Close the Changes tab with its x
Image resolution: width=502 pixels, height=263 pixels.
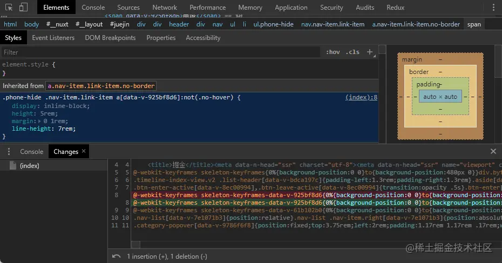(84, 151)
